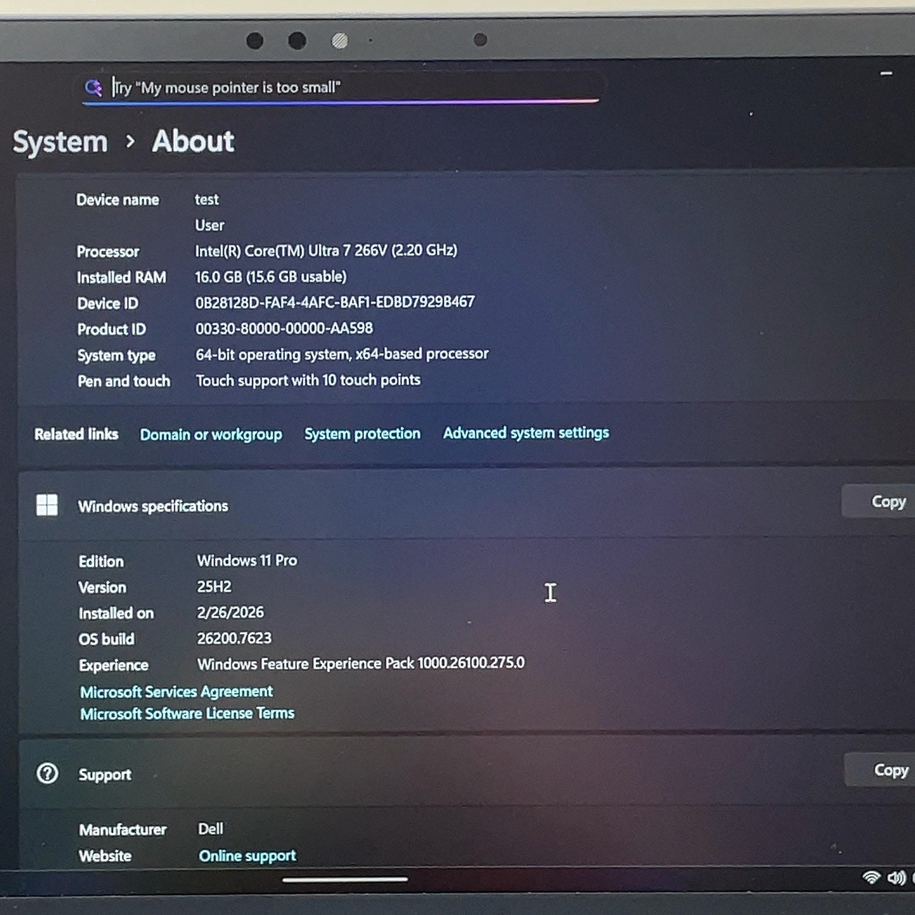Image resolution: width=915 pixels, height=915 pixels.
Task: Click the 'Related links' label
Action: coord(76,434)
